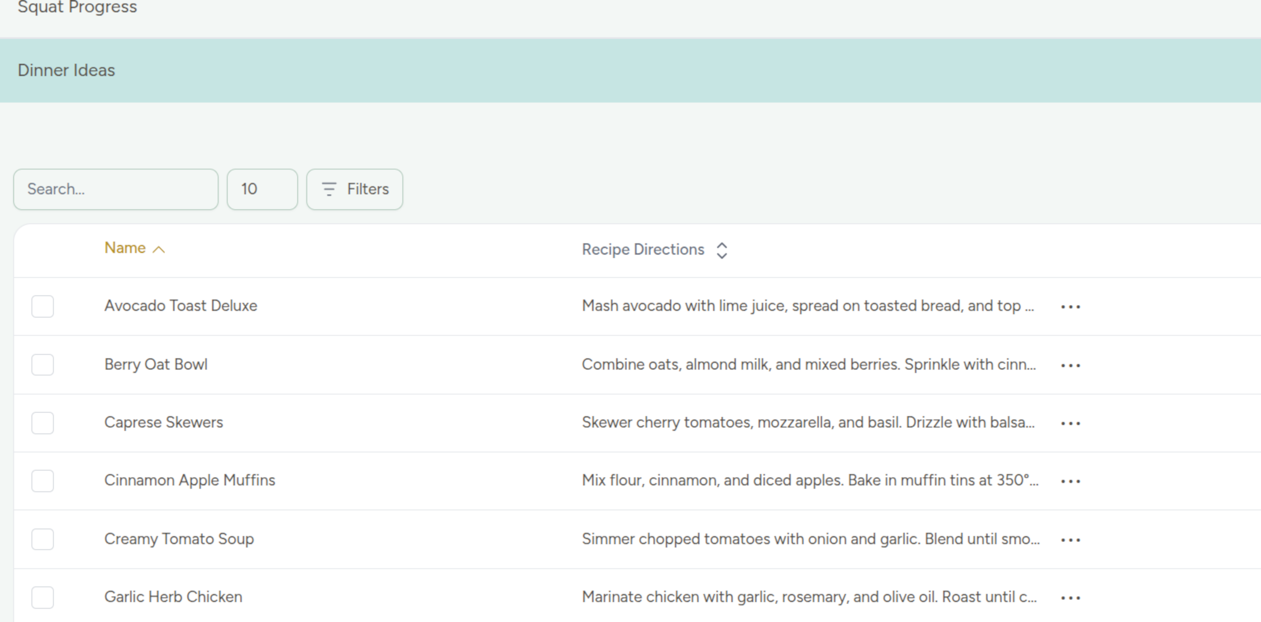1261x622 pixels.
Task: Check the Avocado Toast Deluxe row checkbox
Action: coord(43,306)
